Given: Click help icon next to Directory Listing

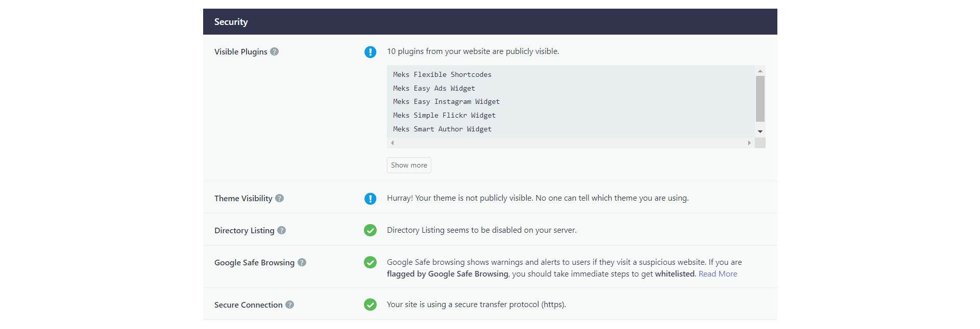Looking at the screenshot, I should [x=281, y=230].
